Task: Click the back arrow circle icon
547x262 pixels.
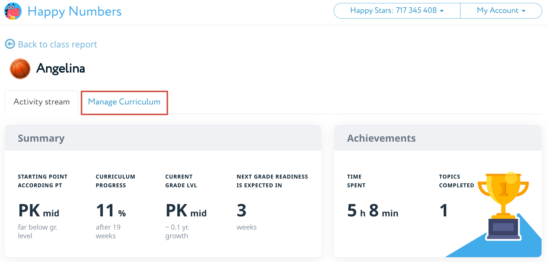Action: [10, 44]
